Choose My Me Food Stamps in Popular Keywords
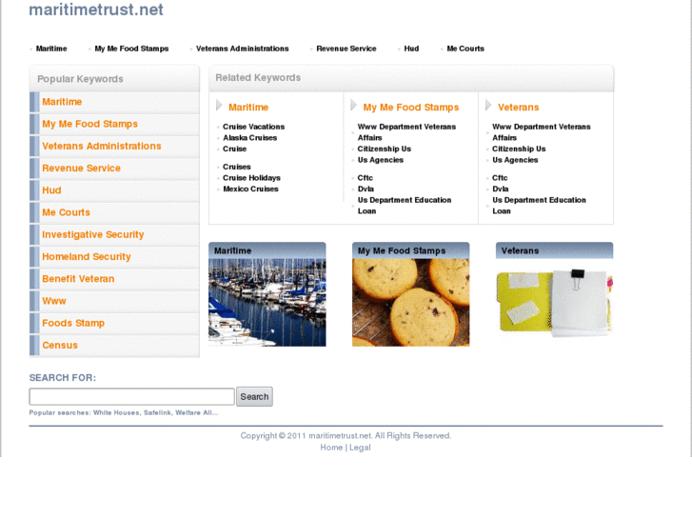The width and height of the screenshot is (692, 519). tap(90, 124)
